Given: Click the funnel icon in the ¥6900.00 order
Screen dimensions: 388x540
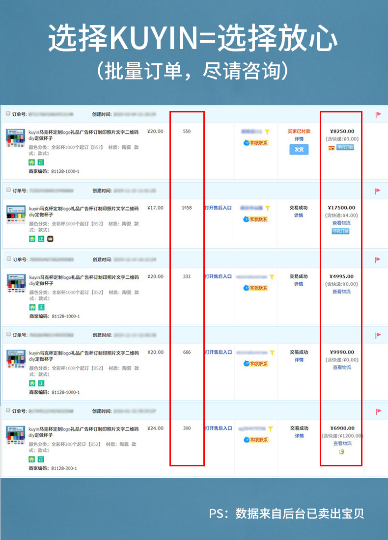Looking at the screenshot, I should 271,429.
